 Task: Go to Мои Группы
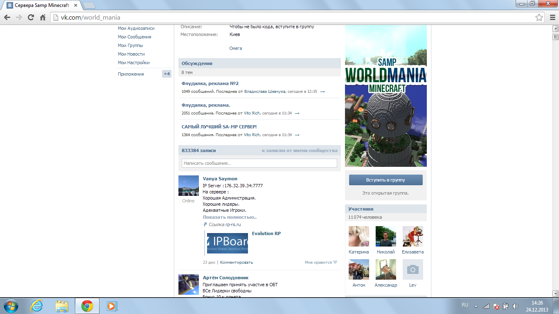point(131,45)
